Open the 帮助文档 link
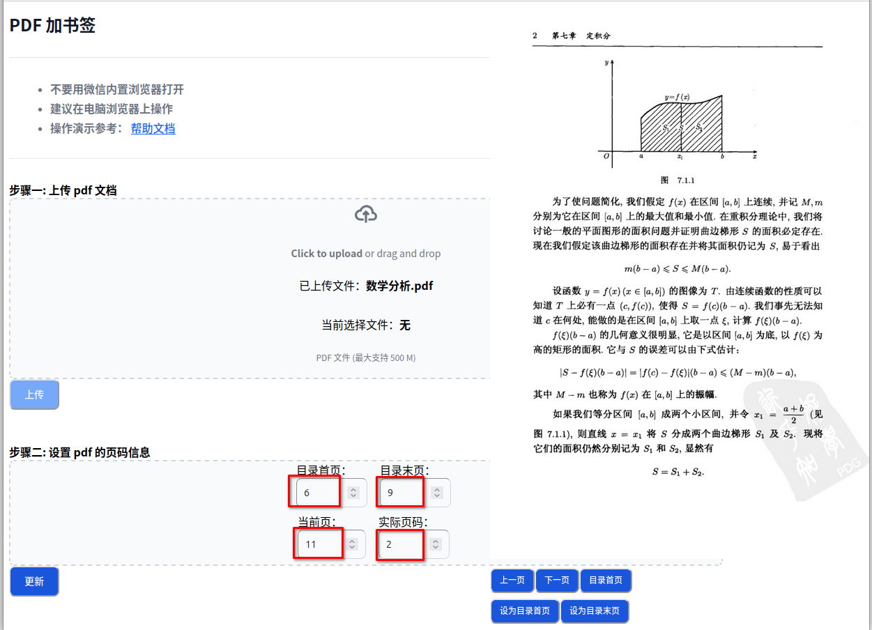This screenshot has width=872, height=630. coord(153,128)
